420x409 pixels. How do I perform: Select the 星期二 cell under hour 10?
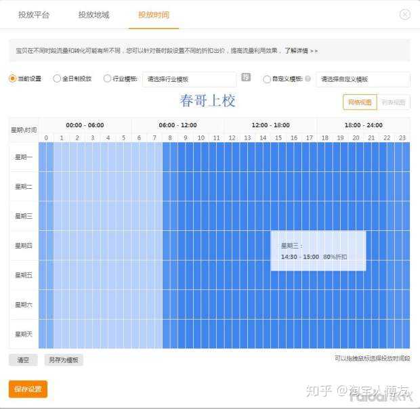[x=201, y=187]
